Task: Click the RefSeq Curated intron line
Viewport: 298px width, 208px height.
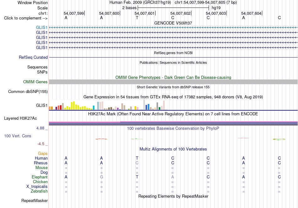Action: [173, 57]
